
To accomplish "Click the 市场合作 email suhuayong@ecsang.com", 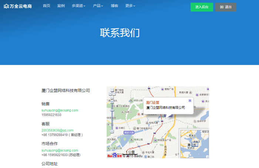I will click(x=60, y=150).
